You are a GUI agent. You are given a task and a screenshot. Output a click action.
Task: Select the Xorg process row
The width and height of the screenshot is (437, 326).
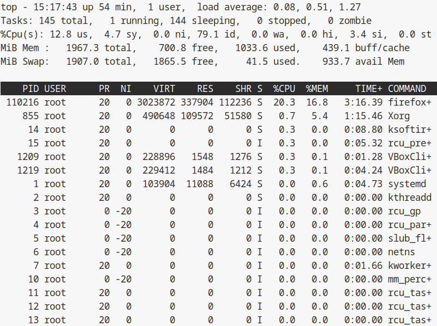(x=218, y=116)
